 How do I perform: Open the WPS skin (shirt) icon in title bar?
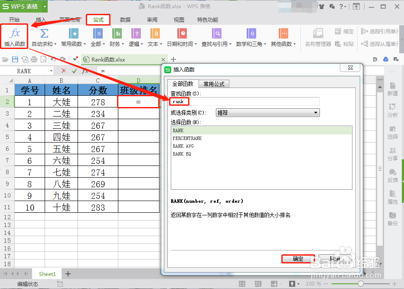(322, 6)
